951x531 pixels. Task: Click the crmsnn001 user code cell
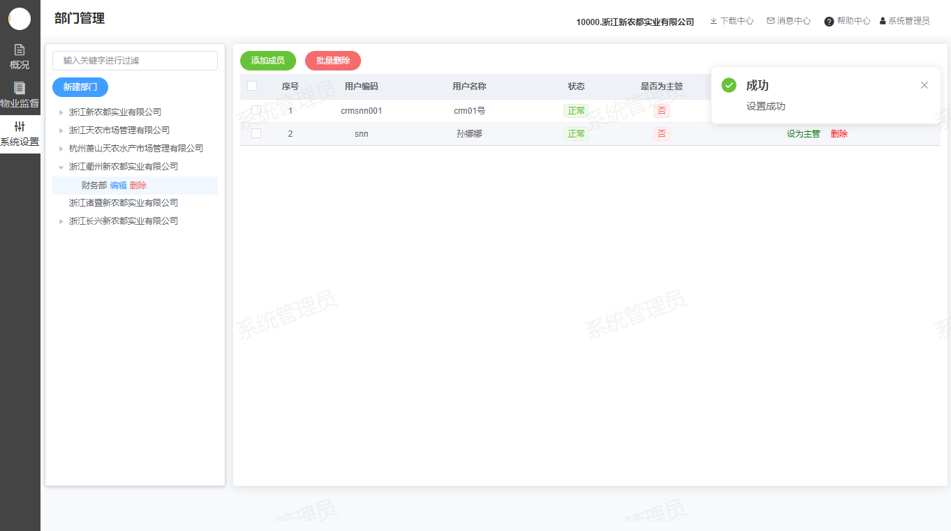tap(362, 111)
